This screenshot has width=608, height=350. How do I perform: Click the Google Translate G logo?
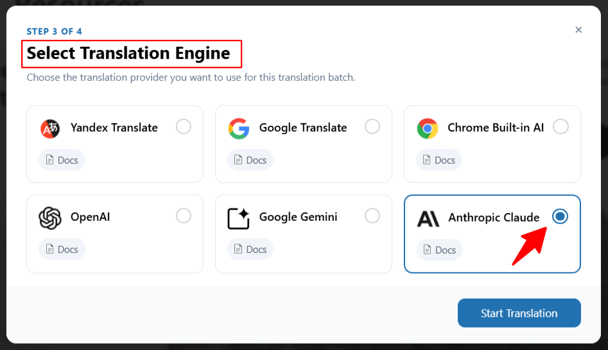238,128
